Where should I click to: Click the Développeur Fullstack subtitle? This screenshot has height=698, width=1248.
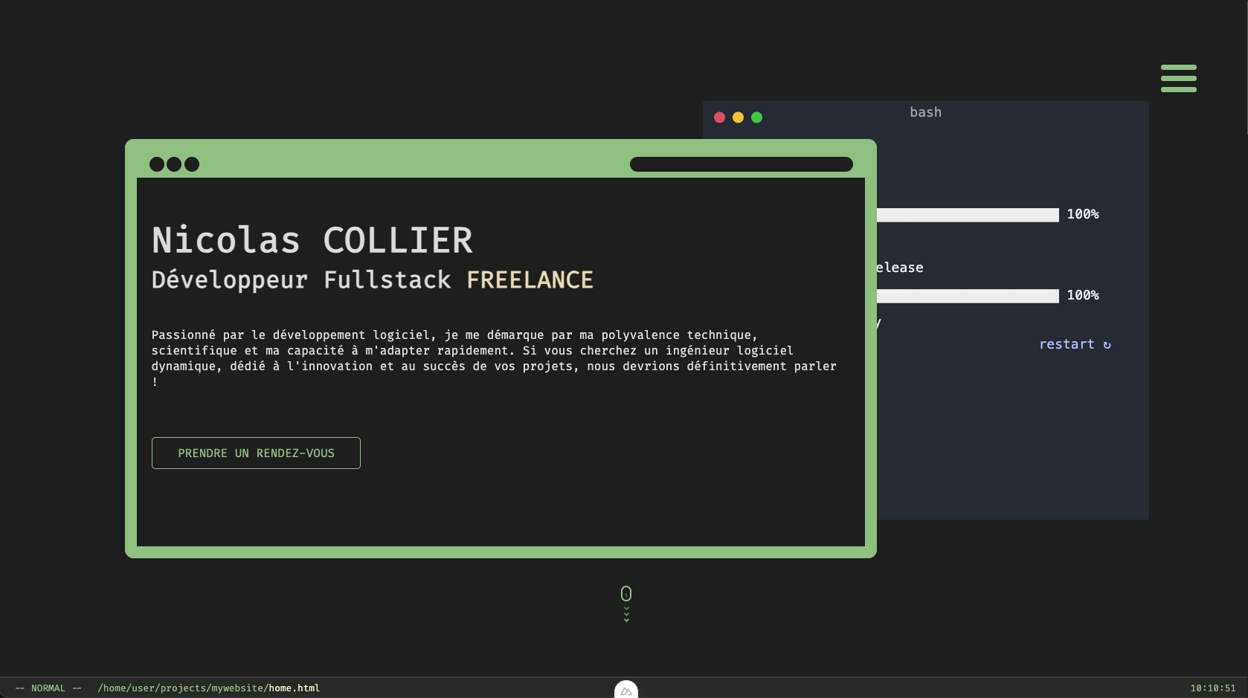pyautogui.click(x=301, y=280)
